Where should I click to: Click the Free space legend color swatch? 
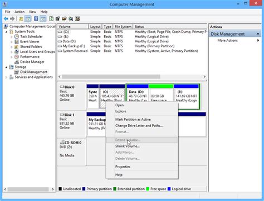[x=148, y=189]
